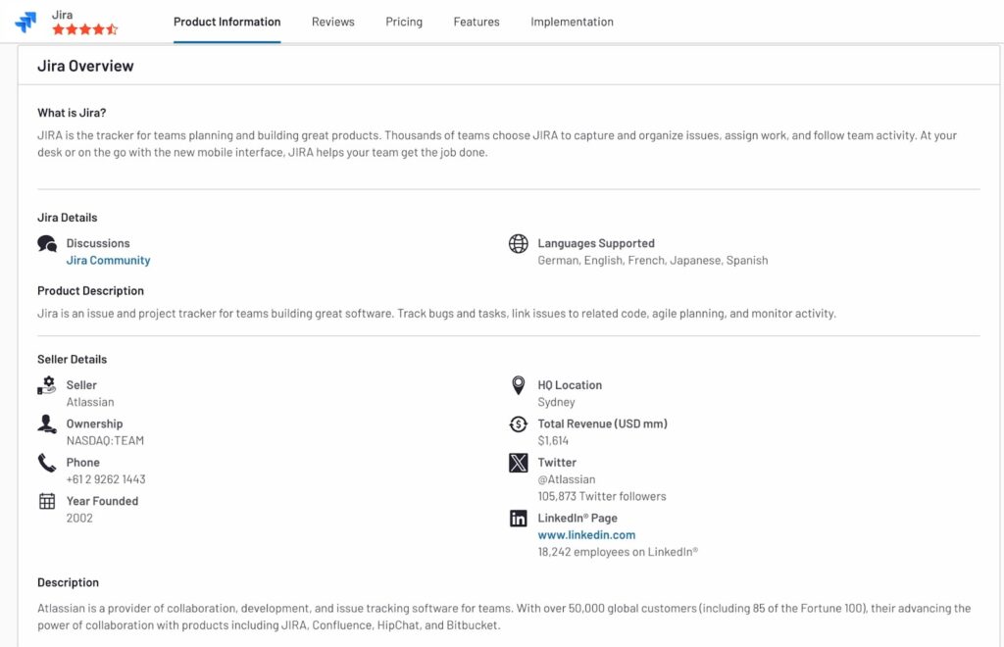Open the Jira Community link

click(x=108, y=261)
